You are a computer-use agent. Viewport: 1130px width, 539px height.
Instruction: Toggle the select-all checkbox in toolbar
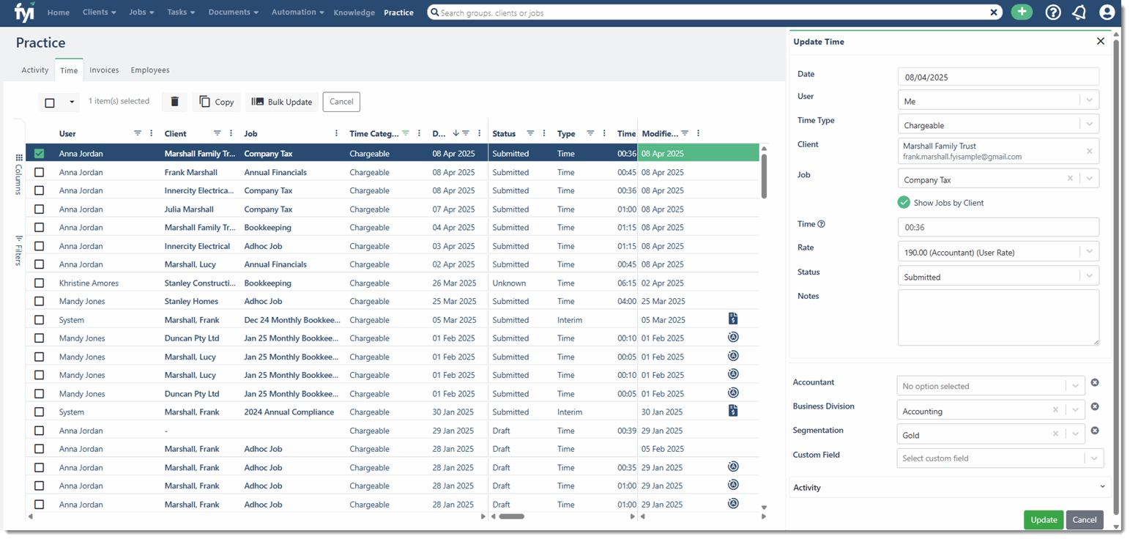tap(50, 103)
